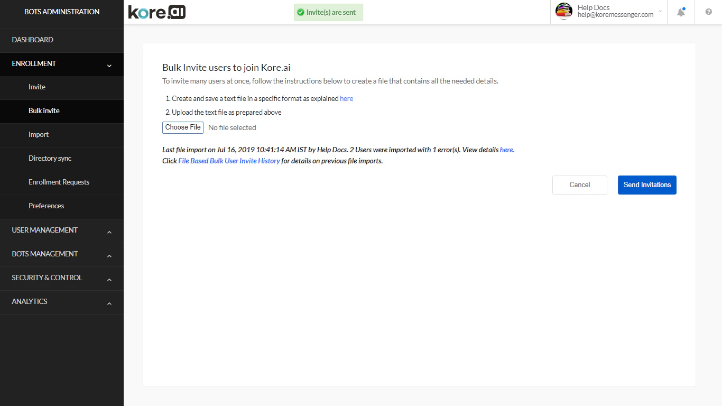The image size is (722, 406).
Task: Open File Based Bulk User Invite History link
Action: coord(229,161)
